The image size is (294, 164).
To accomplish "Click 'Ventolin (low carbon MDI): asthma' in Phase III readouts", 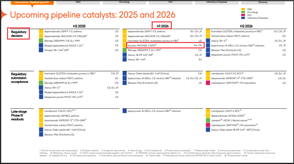I will point(63,125).
